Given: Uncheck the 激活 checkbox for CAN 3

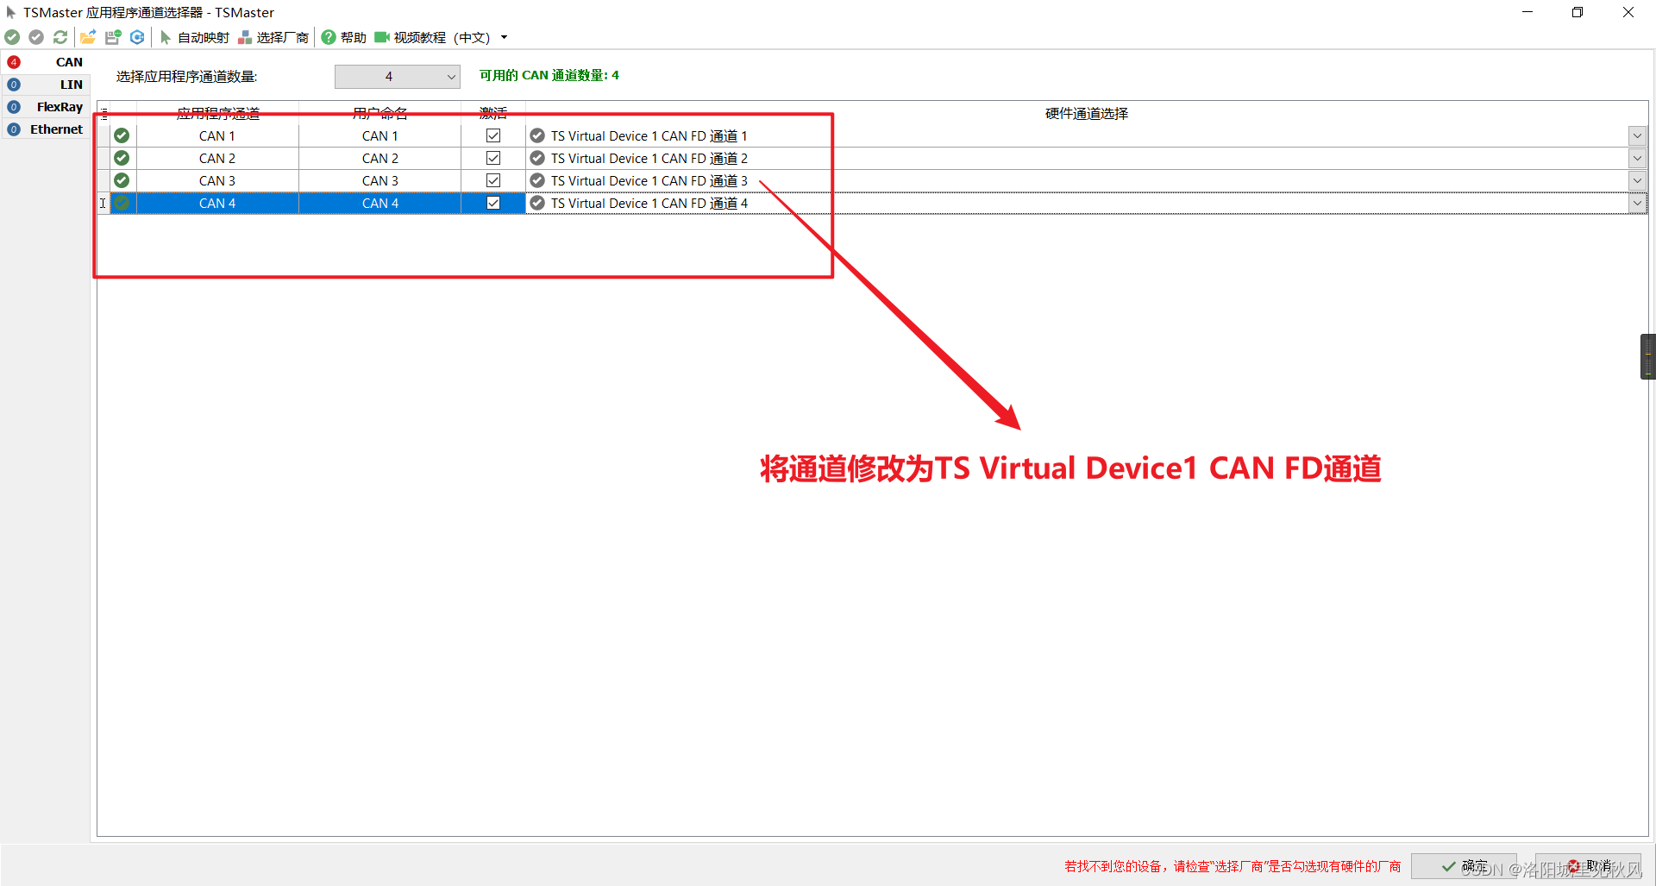Looking at the screenshot, I should tap(493, 180).
